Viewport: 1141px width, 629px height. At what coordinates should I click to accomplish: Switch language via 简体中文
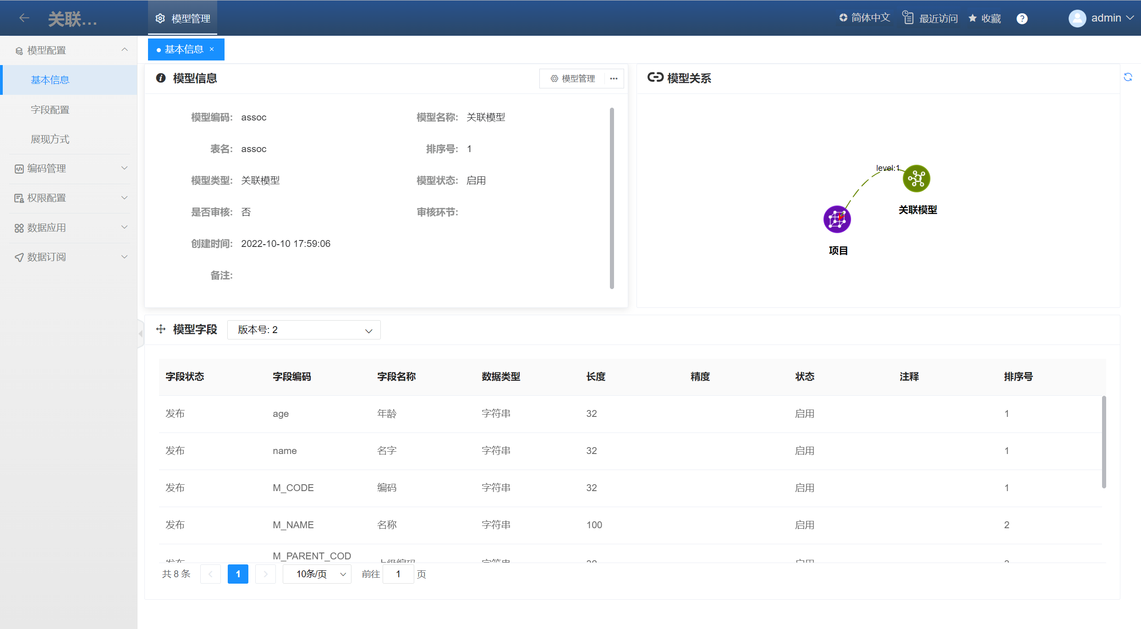pyautogui.click(x=865, y=18)
